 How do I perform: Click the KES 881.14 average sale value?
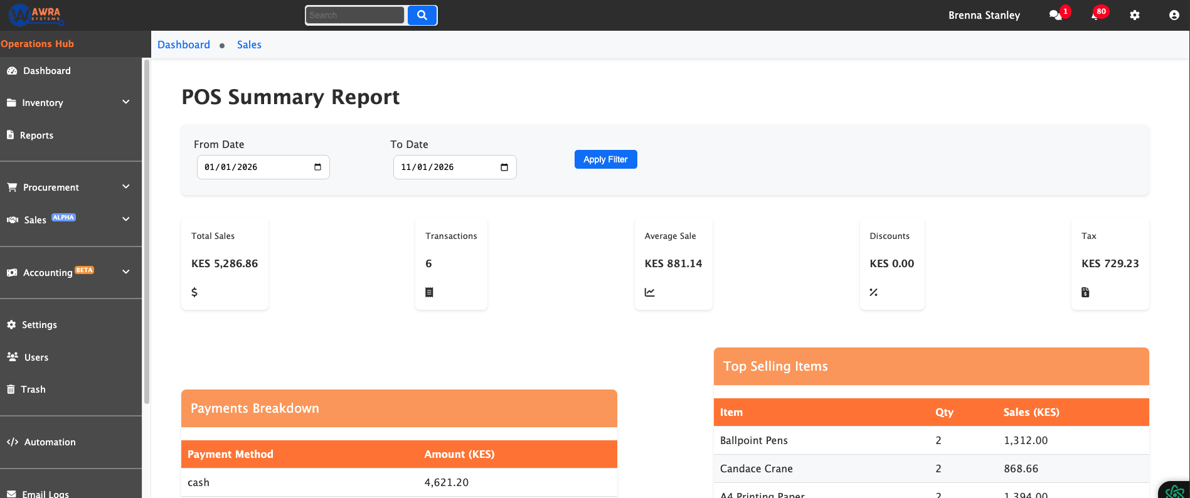[673, 263]
